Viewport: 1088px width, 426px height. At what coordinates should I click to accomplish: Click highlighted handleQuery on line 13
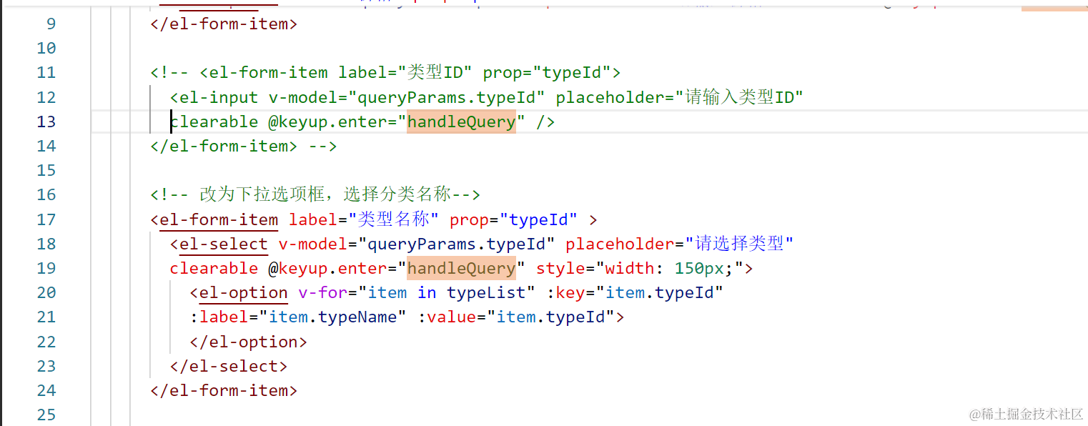(x=461, y=122)
